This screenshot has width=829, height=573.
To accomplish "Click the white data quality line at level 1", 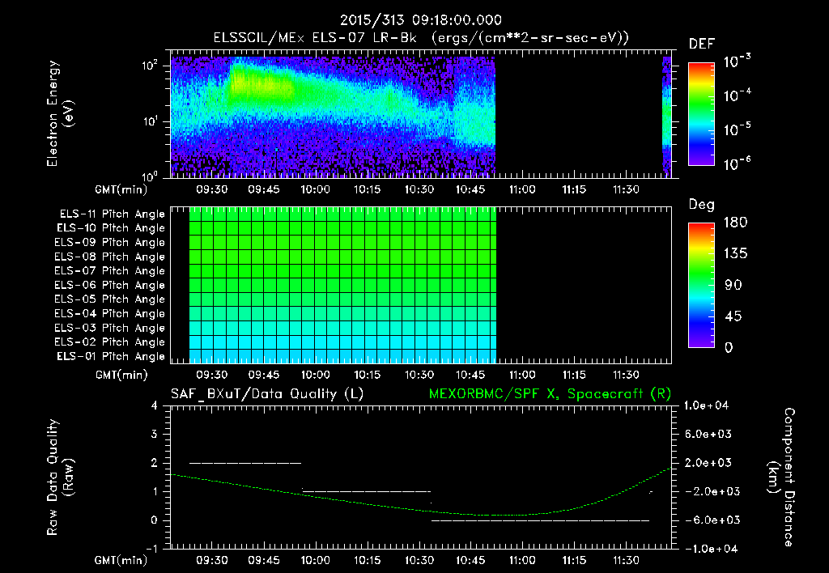I will [367, 491].
